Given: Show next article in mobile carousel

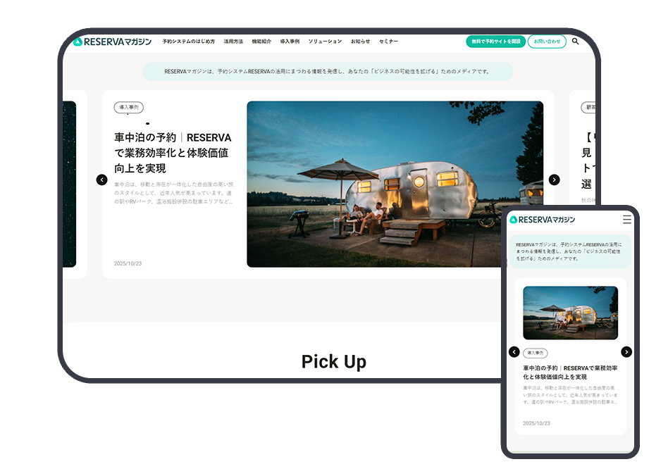Looking at the screenshot, I should [x=626, y=352].
